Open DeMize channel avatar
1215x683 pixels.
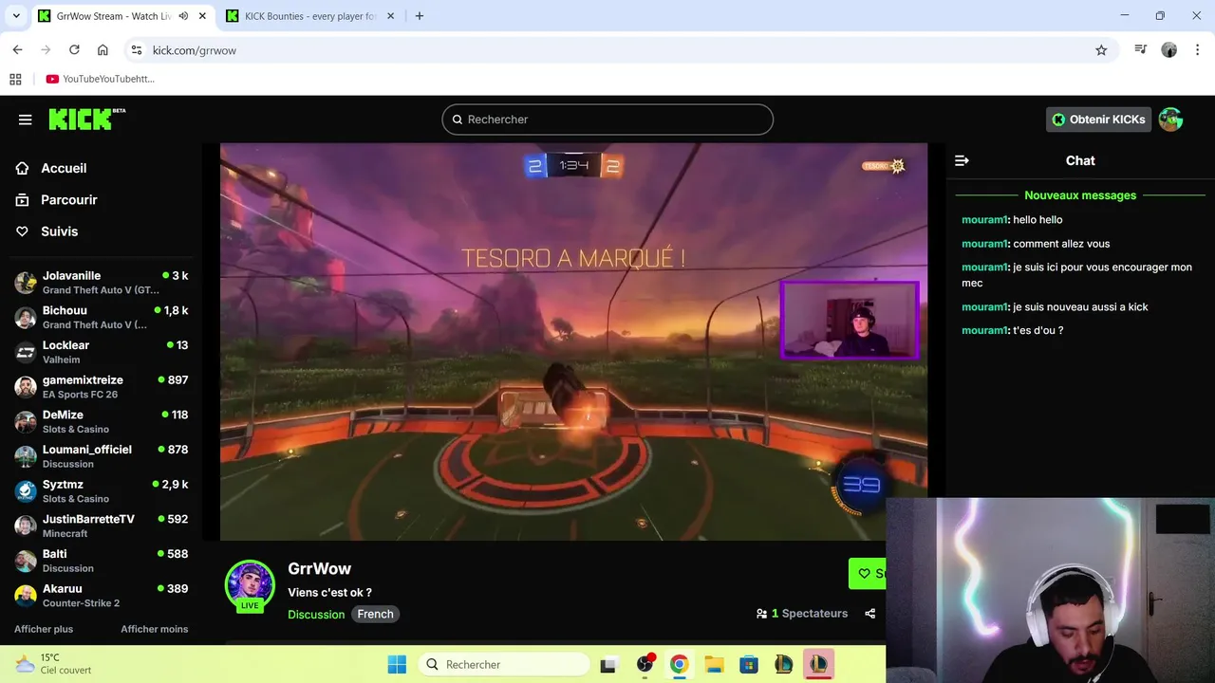pos(26,421)
